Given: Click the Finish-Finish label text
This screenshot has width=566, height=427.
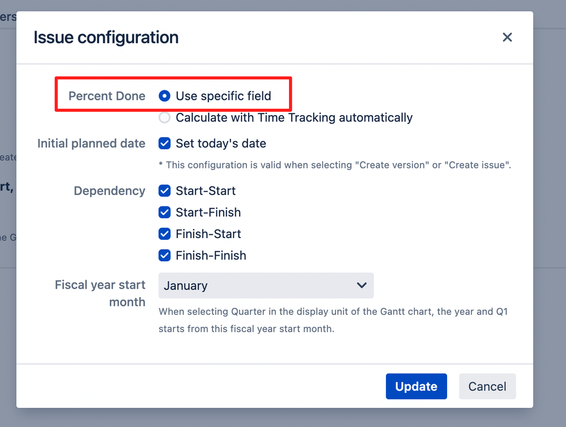Looking at the screenshot, I should pyautogui.click(x=211, y=256).
